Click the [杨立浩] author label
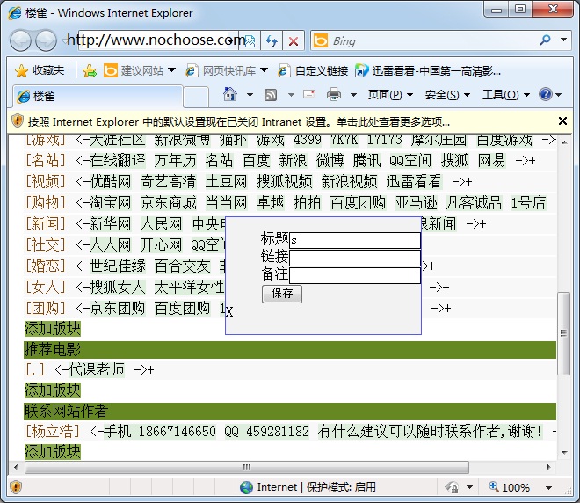 click(53, 431)
